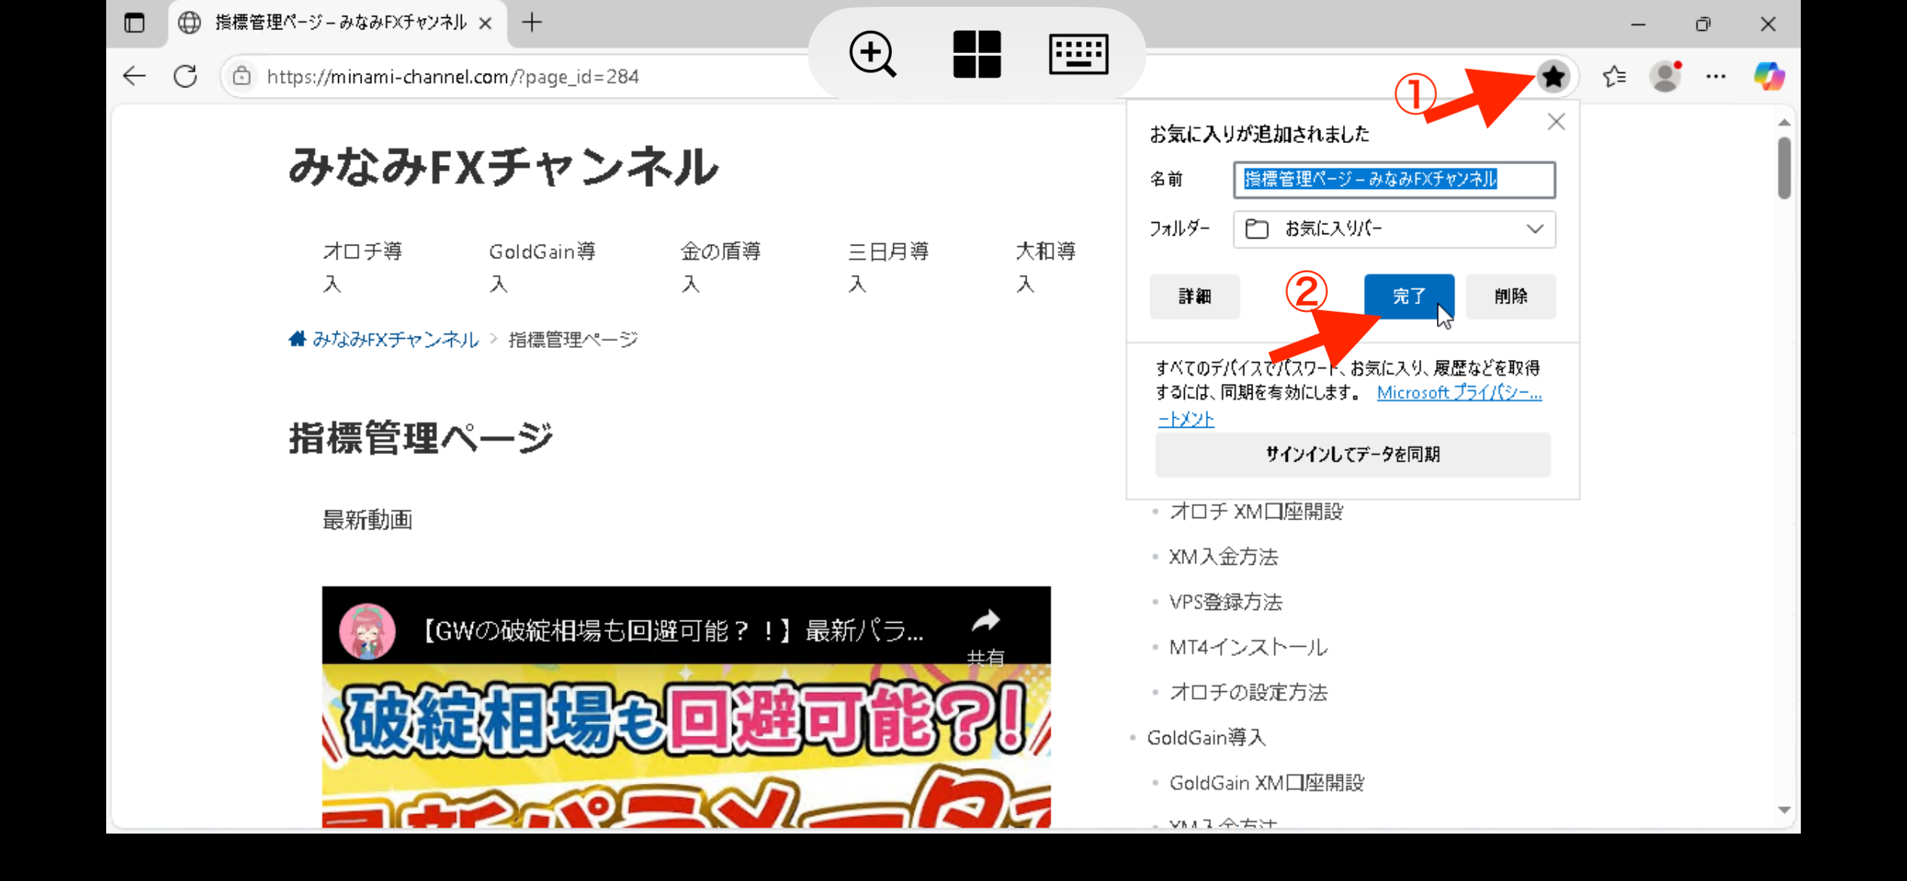This screenshot has height=881, width=1907.
Task: Open 大和導入 navigation menu item
Action: 1046,267
